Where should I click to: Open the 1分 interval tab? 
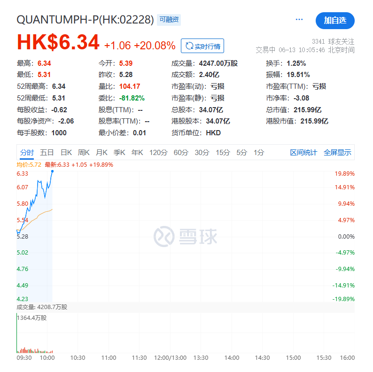coord(259,153)
